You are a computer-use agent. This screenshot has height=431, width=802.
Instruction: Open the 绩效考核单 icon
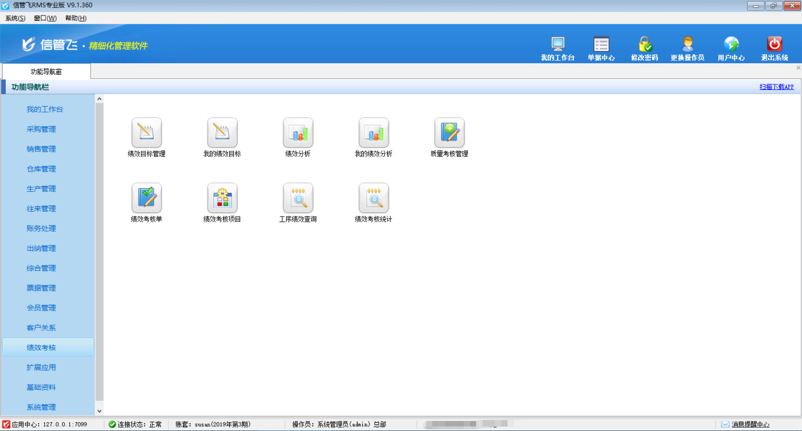[x=146, y=198]
